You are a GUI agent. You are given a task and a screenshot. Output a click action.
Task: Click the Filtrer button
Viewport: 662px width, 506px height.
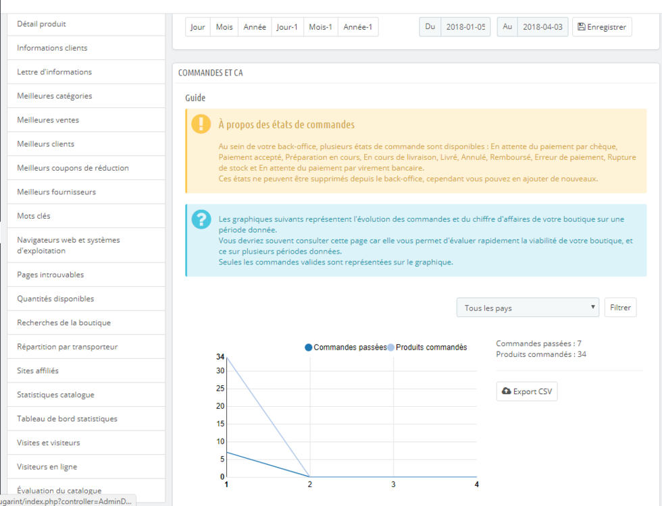click(x=620, y=308)
